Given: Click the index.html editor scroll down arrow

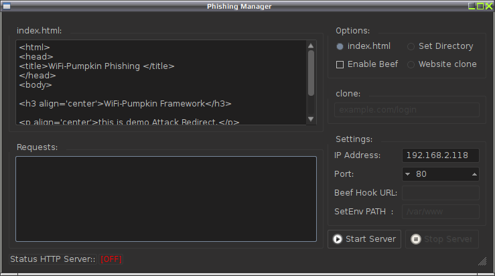Looking at the screenshot, I should point(311,119).
